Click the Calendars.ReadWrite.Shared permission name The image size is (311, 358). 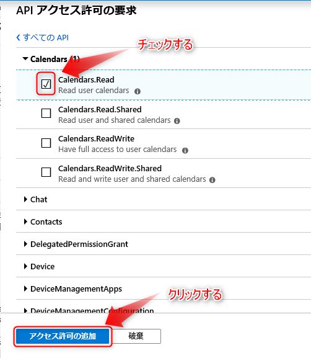tap(110, 169)
